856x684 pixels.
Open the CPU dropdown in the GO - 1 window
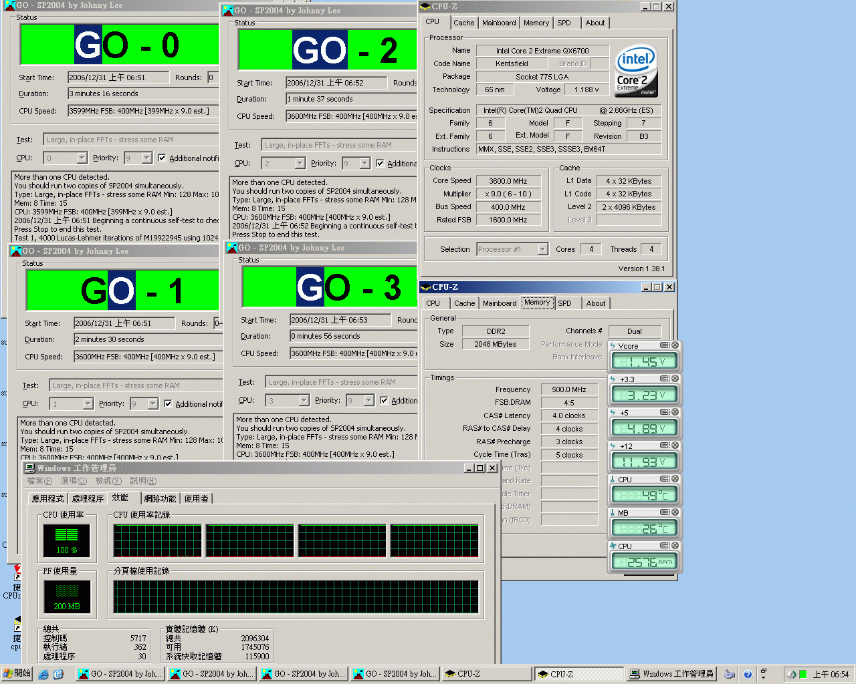[88, 404]
